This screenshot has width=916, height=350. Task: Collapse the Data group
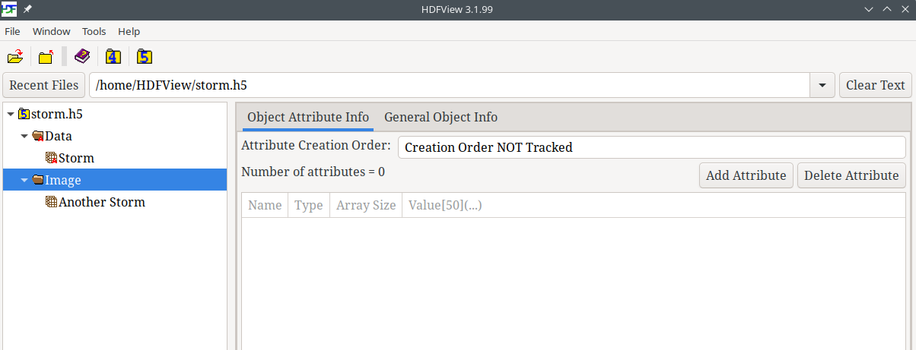pos(25,137)
